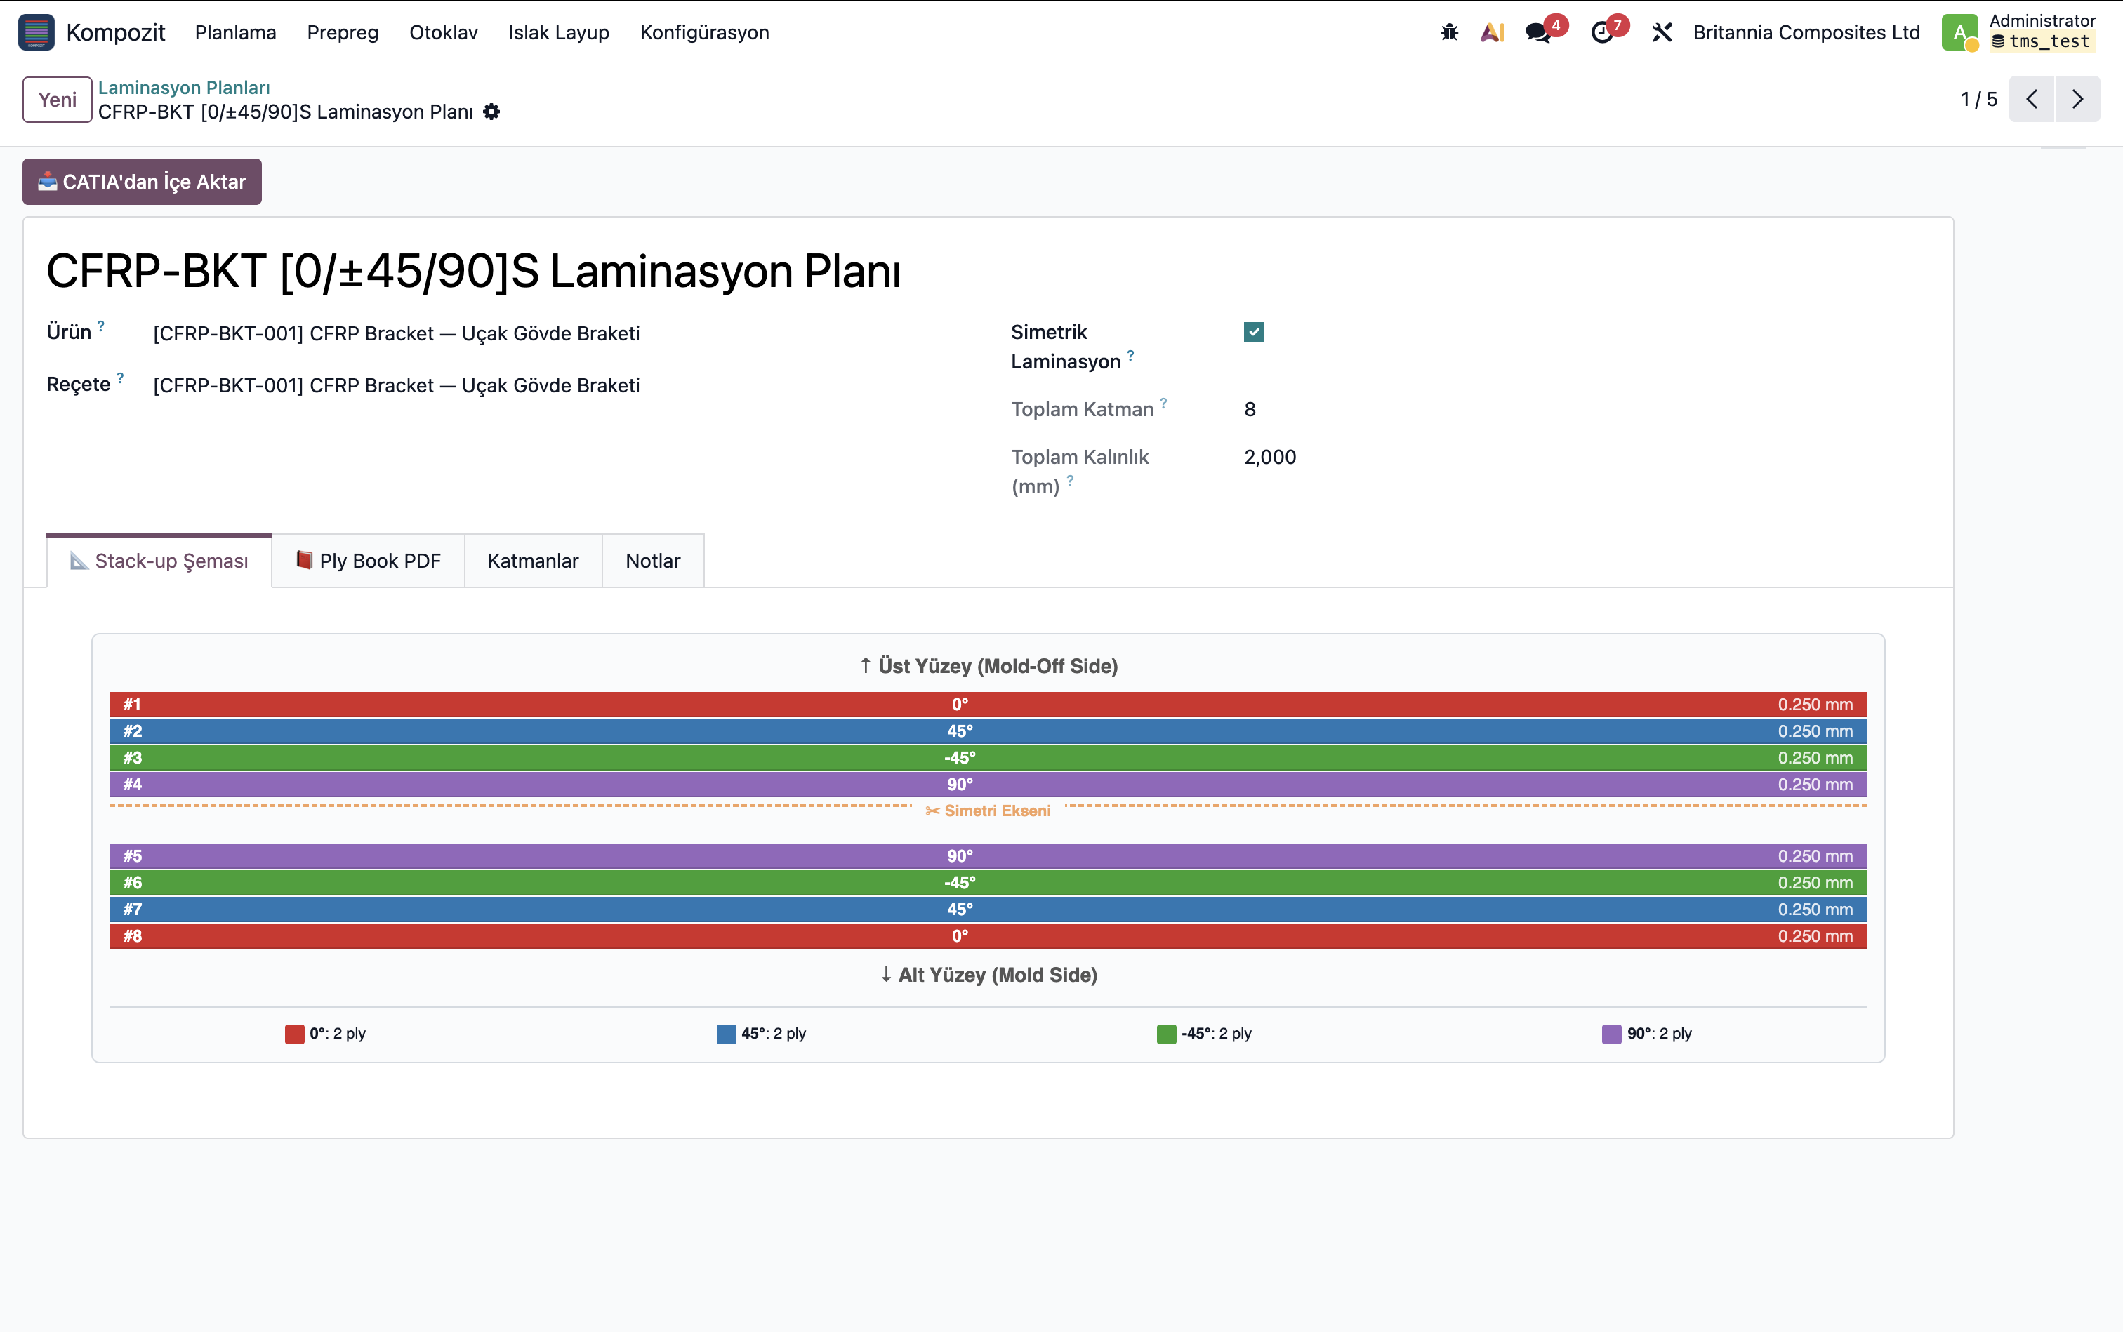The width and height of the screenshot is (2123, 1332).
Task: Click the green -45° legend swatch
Action: coord(1166,1033)
